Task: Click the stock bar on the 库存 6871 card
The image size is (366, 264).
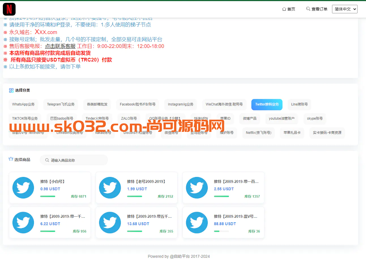Action: pyautogui.click(x=48, y=196)
